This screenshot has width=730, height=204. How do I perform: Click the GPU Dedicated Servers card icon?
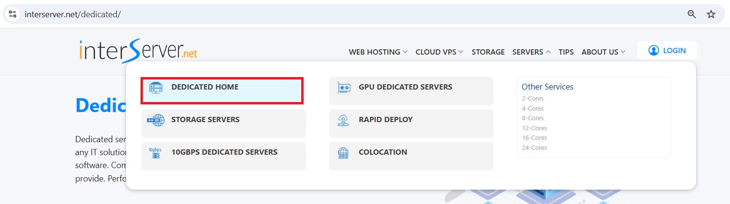click(x=343, y=88)
